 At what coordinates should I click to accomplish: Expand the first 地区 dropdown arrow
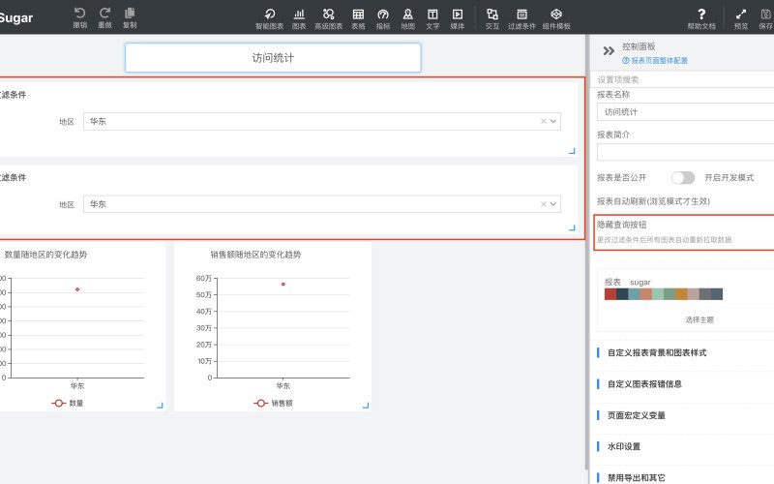tap(553, 121)
